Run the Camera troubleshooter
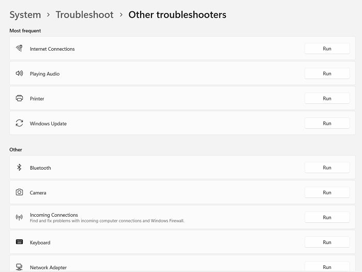362x272 pixels. (327, 192)
